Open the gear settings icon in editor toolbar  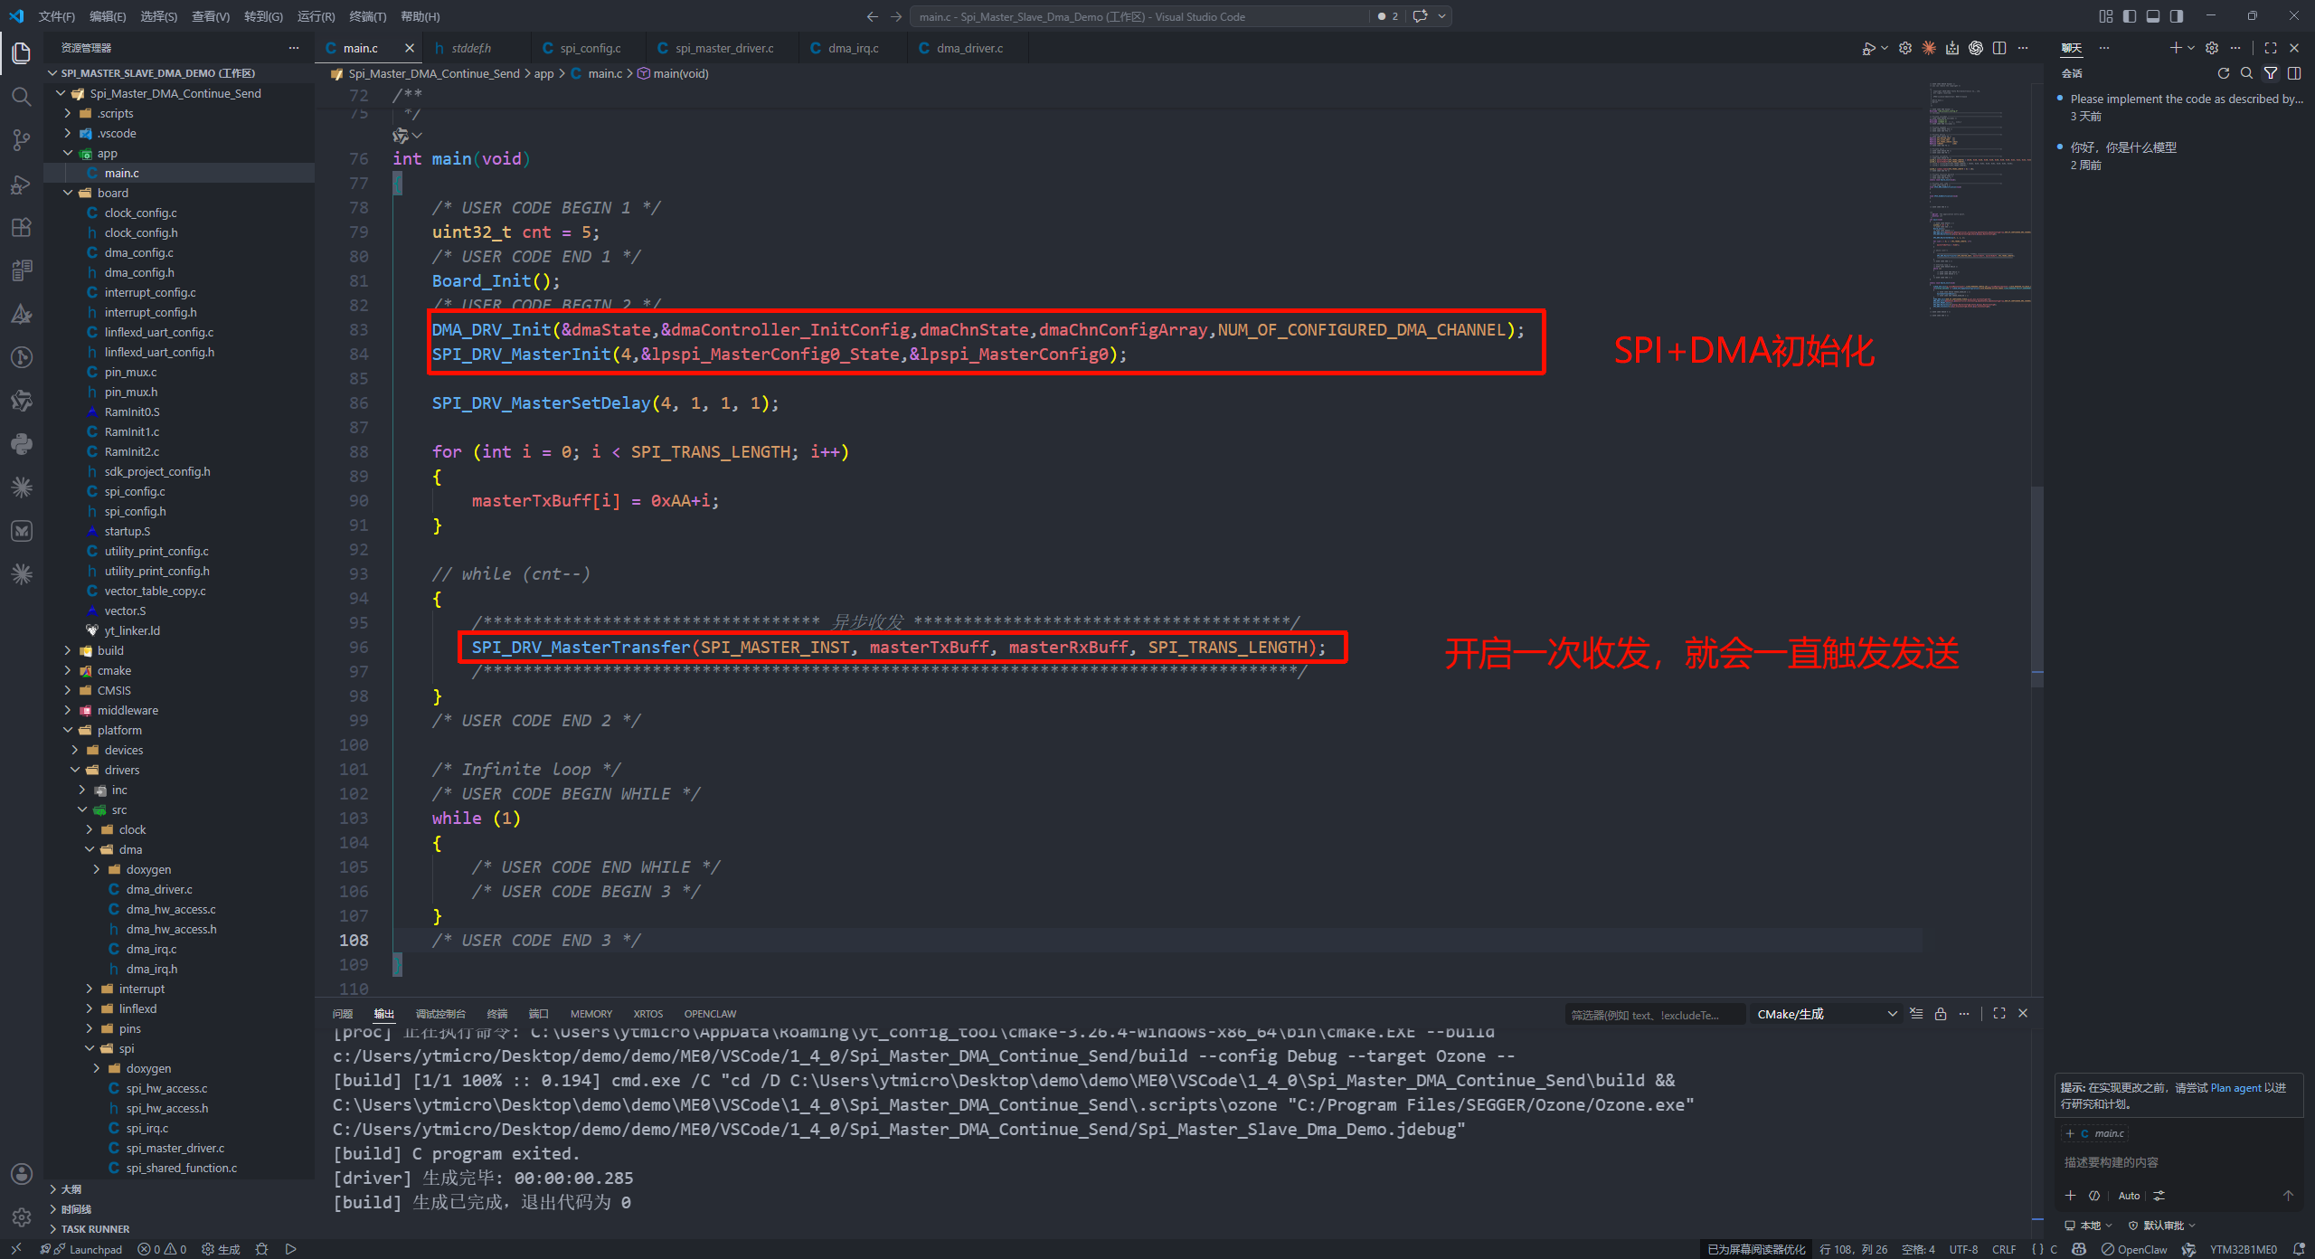1905,48
